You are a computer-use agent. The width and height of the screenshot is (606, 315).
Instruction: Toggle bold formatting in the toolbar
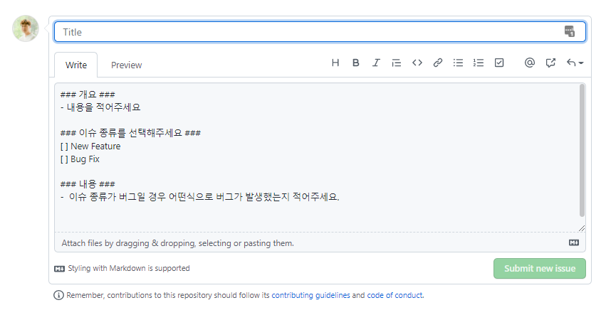click(x=355, y=63)
